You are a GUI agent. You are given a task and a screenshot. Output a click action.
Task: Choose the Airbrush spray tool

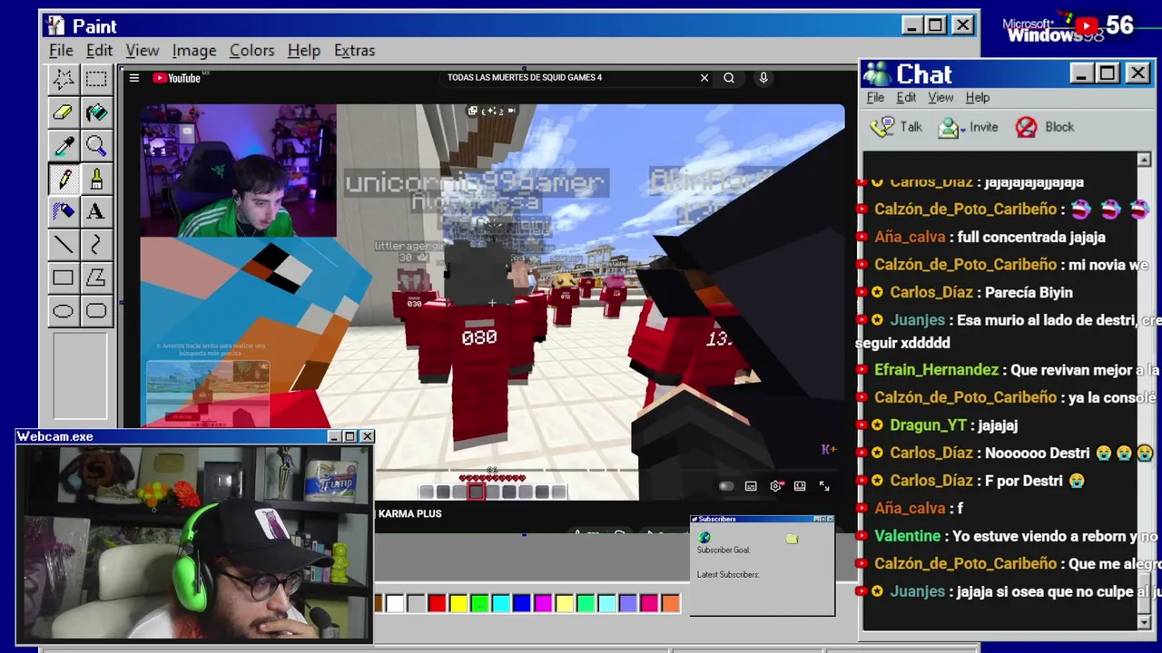pos(63,211)
